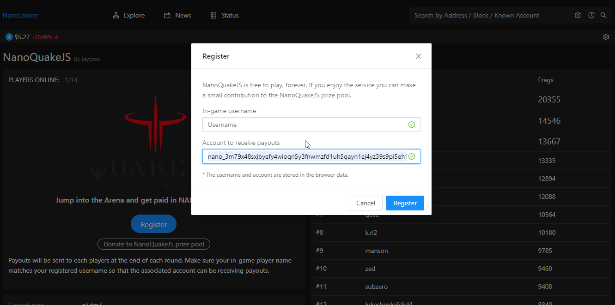The height and width of the screenshot is (305, 615).
Task: Click rank #10 in the leaderboard
Action: click(321, 269)
